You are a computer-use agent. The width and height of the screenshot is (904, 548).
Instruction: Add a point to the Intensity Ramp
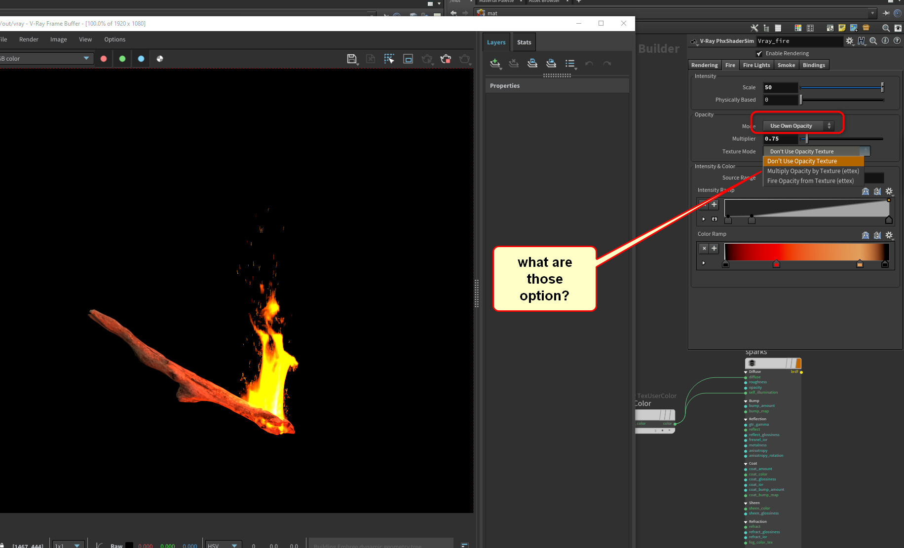(x=714, y=205)
